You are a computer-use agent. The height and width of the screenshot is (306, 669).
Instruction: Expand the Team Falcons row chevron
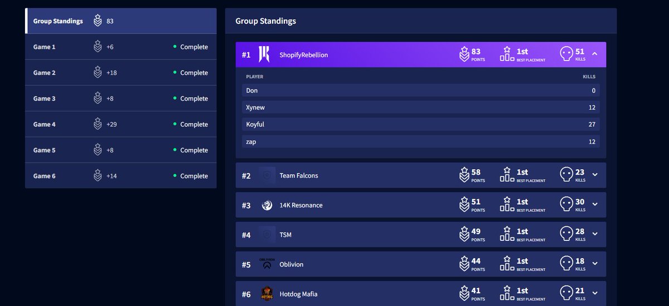coord(595,175)
